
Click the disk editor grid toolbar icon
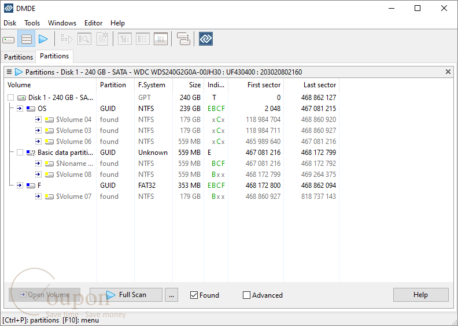click(x=161, y=39)
